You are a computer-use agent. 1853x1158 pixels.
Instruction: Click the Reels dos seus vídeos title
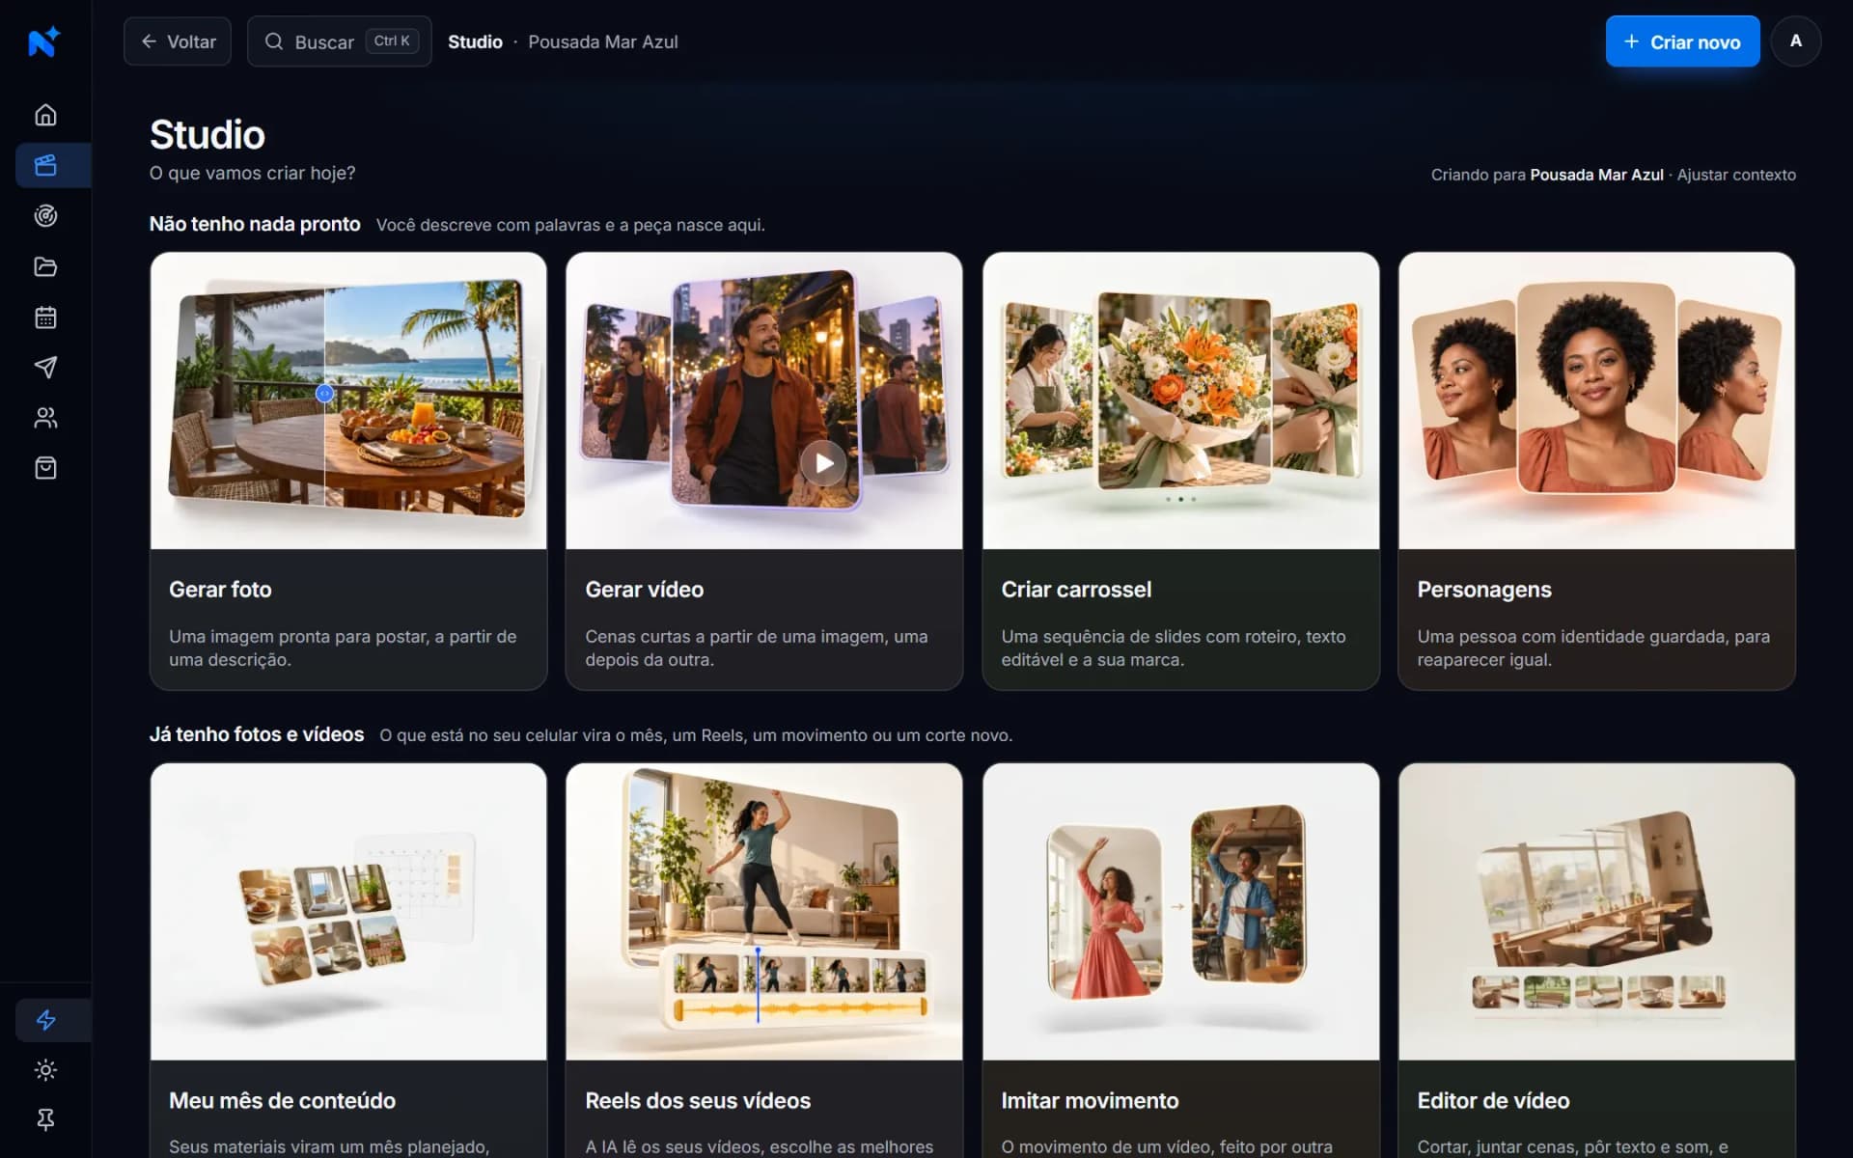click(698, 1101)
